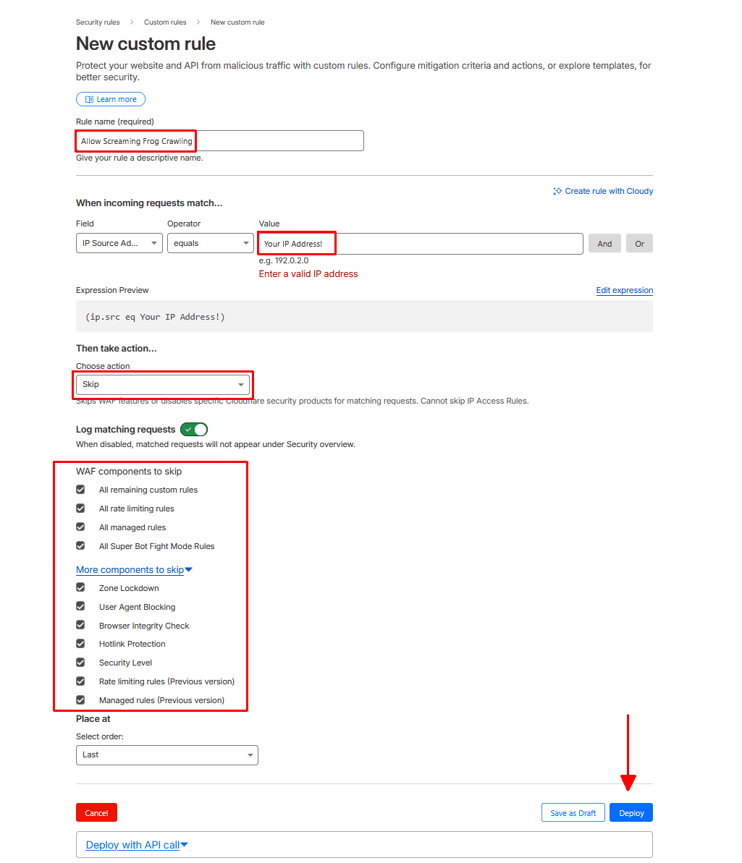Uncheck Browser Integrity Check

[80, 625]
